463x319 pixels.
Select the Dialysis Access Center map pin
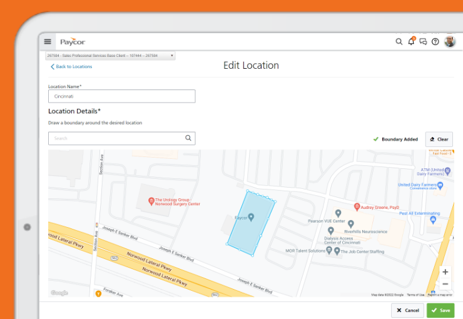tap(331, 230)
